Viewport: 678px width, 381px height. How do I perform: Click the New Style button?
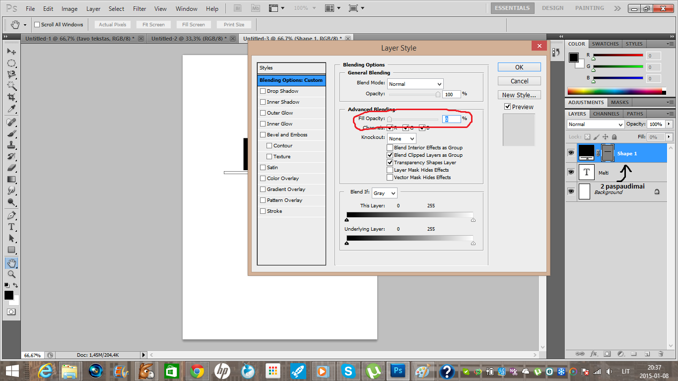point(519,95)
